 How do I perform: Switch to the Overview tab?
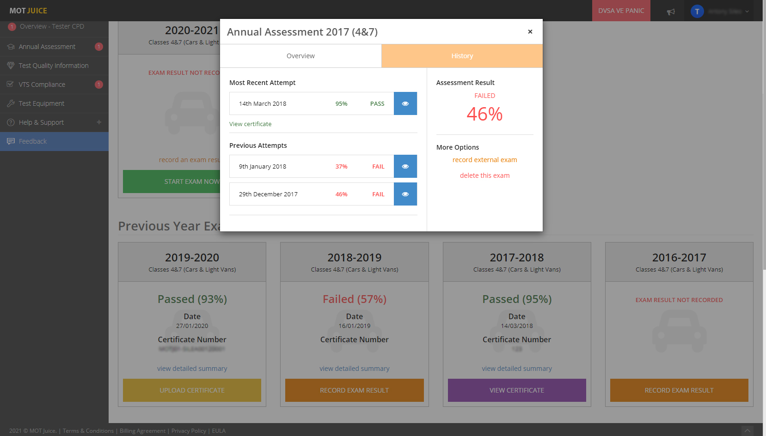tap(300, 56)
